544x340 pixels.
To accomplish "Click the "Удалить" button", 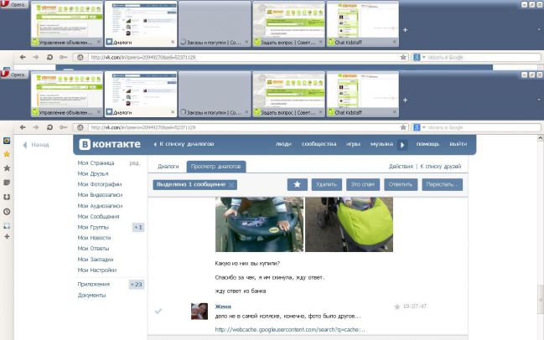I will tap(326, 184).
